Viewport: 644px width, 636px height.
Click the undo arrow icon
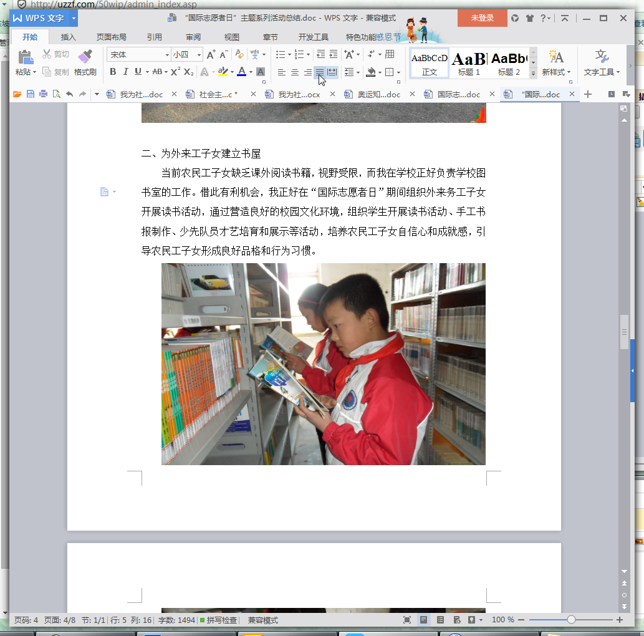[x=69, y=95]
